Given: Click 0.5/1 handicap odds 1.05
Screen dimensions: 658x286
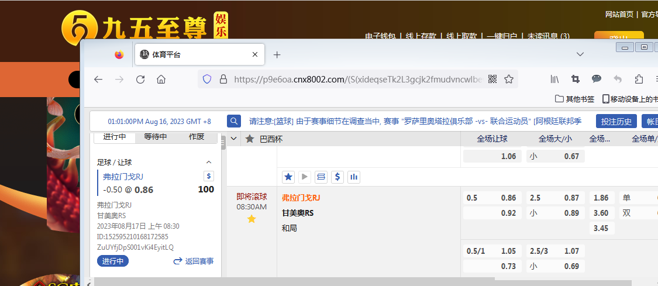Looking at the screenshot, I should 492,251.
